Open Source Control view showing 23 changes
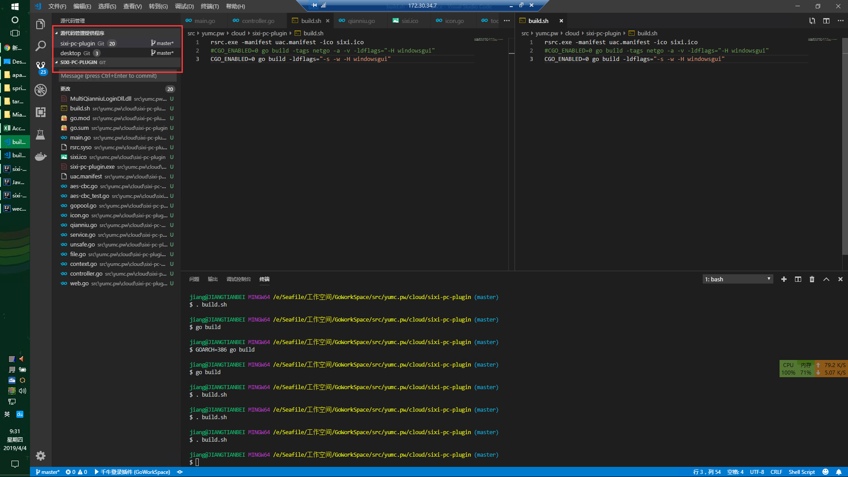Viewport: 848px width, 477px height. (x=41, y=67)
